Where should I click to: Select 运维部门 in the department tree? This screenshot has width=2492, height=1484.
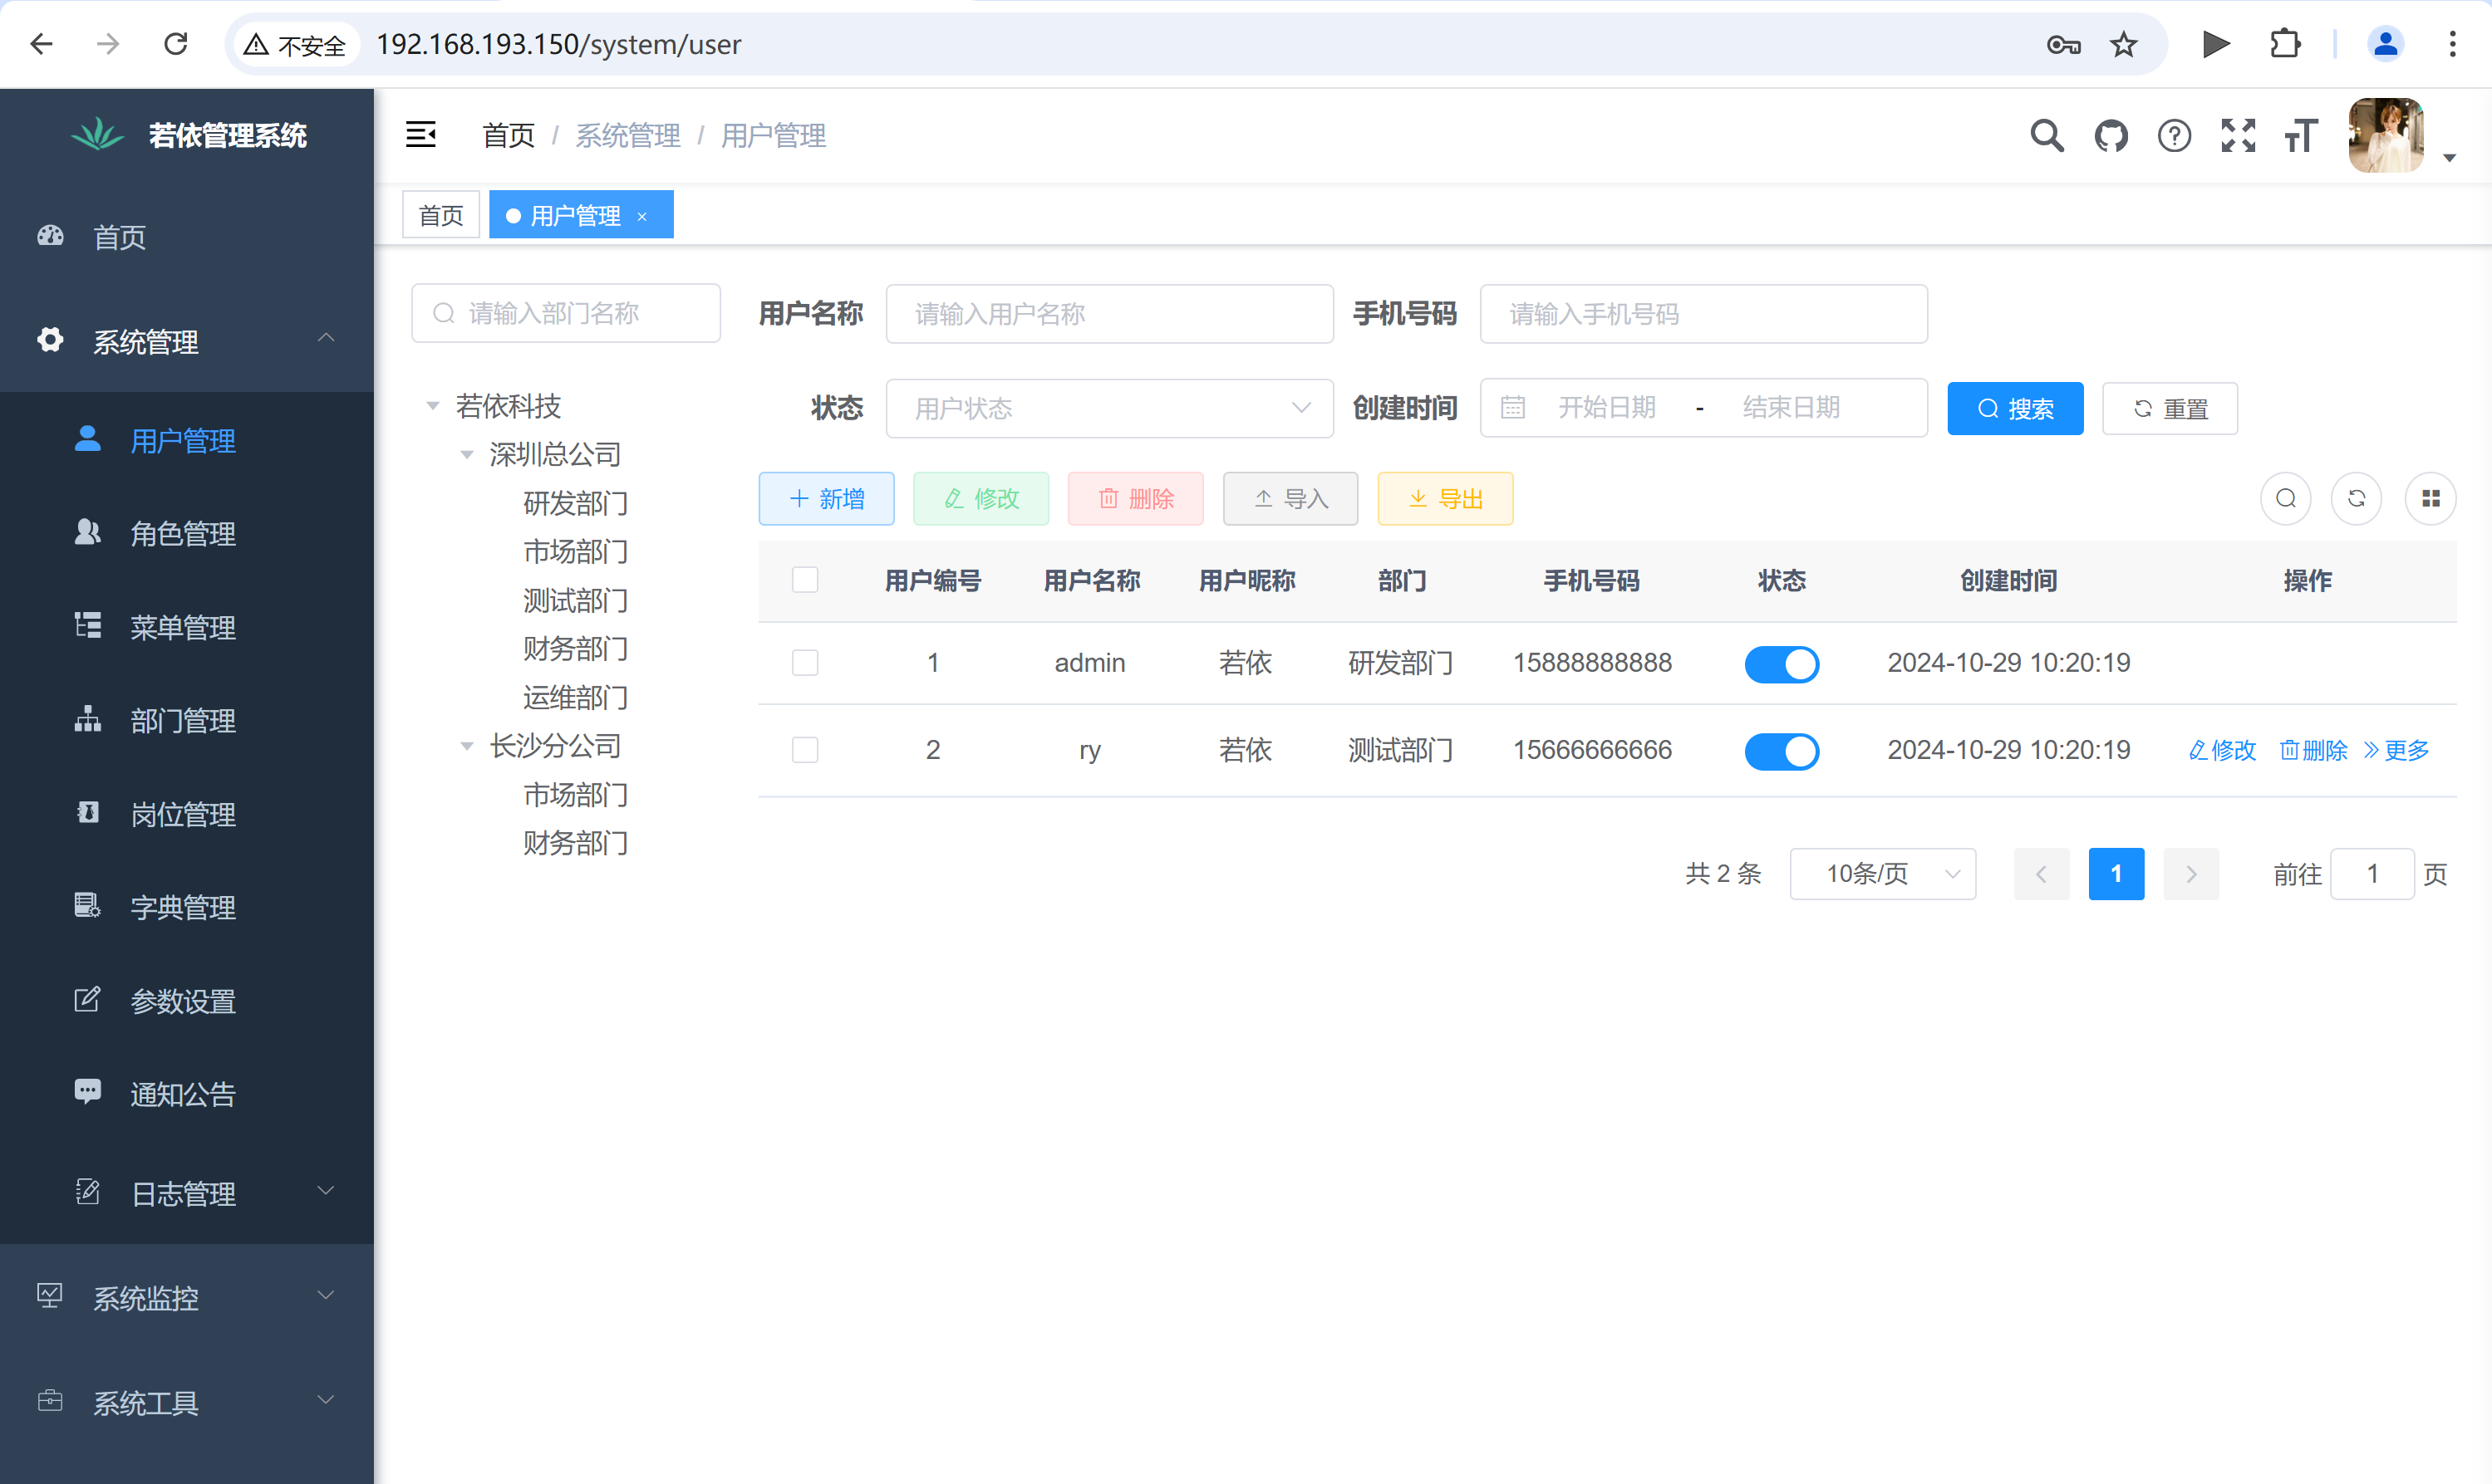point(575,697)
